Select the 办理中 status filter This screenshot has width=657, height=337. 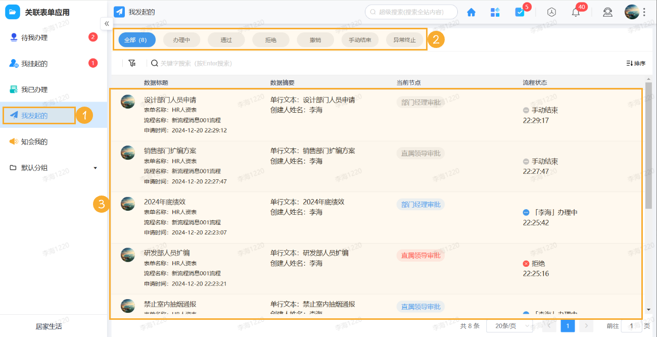pyautogui.click(x=181, y=39)
